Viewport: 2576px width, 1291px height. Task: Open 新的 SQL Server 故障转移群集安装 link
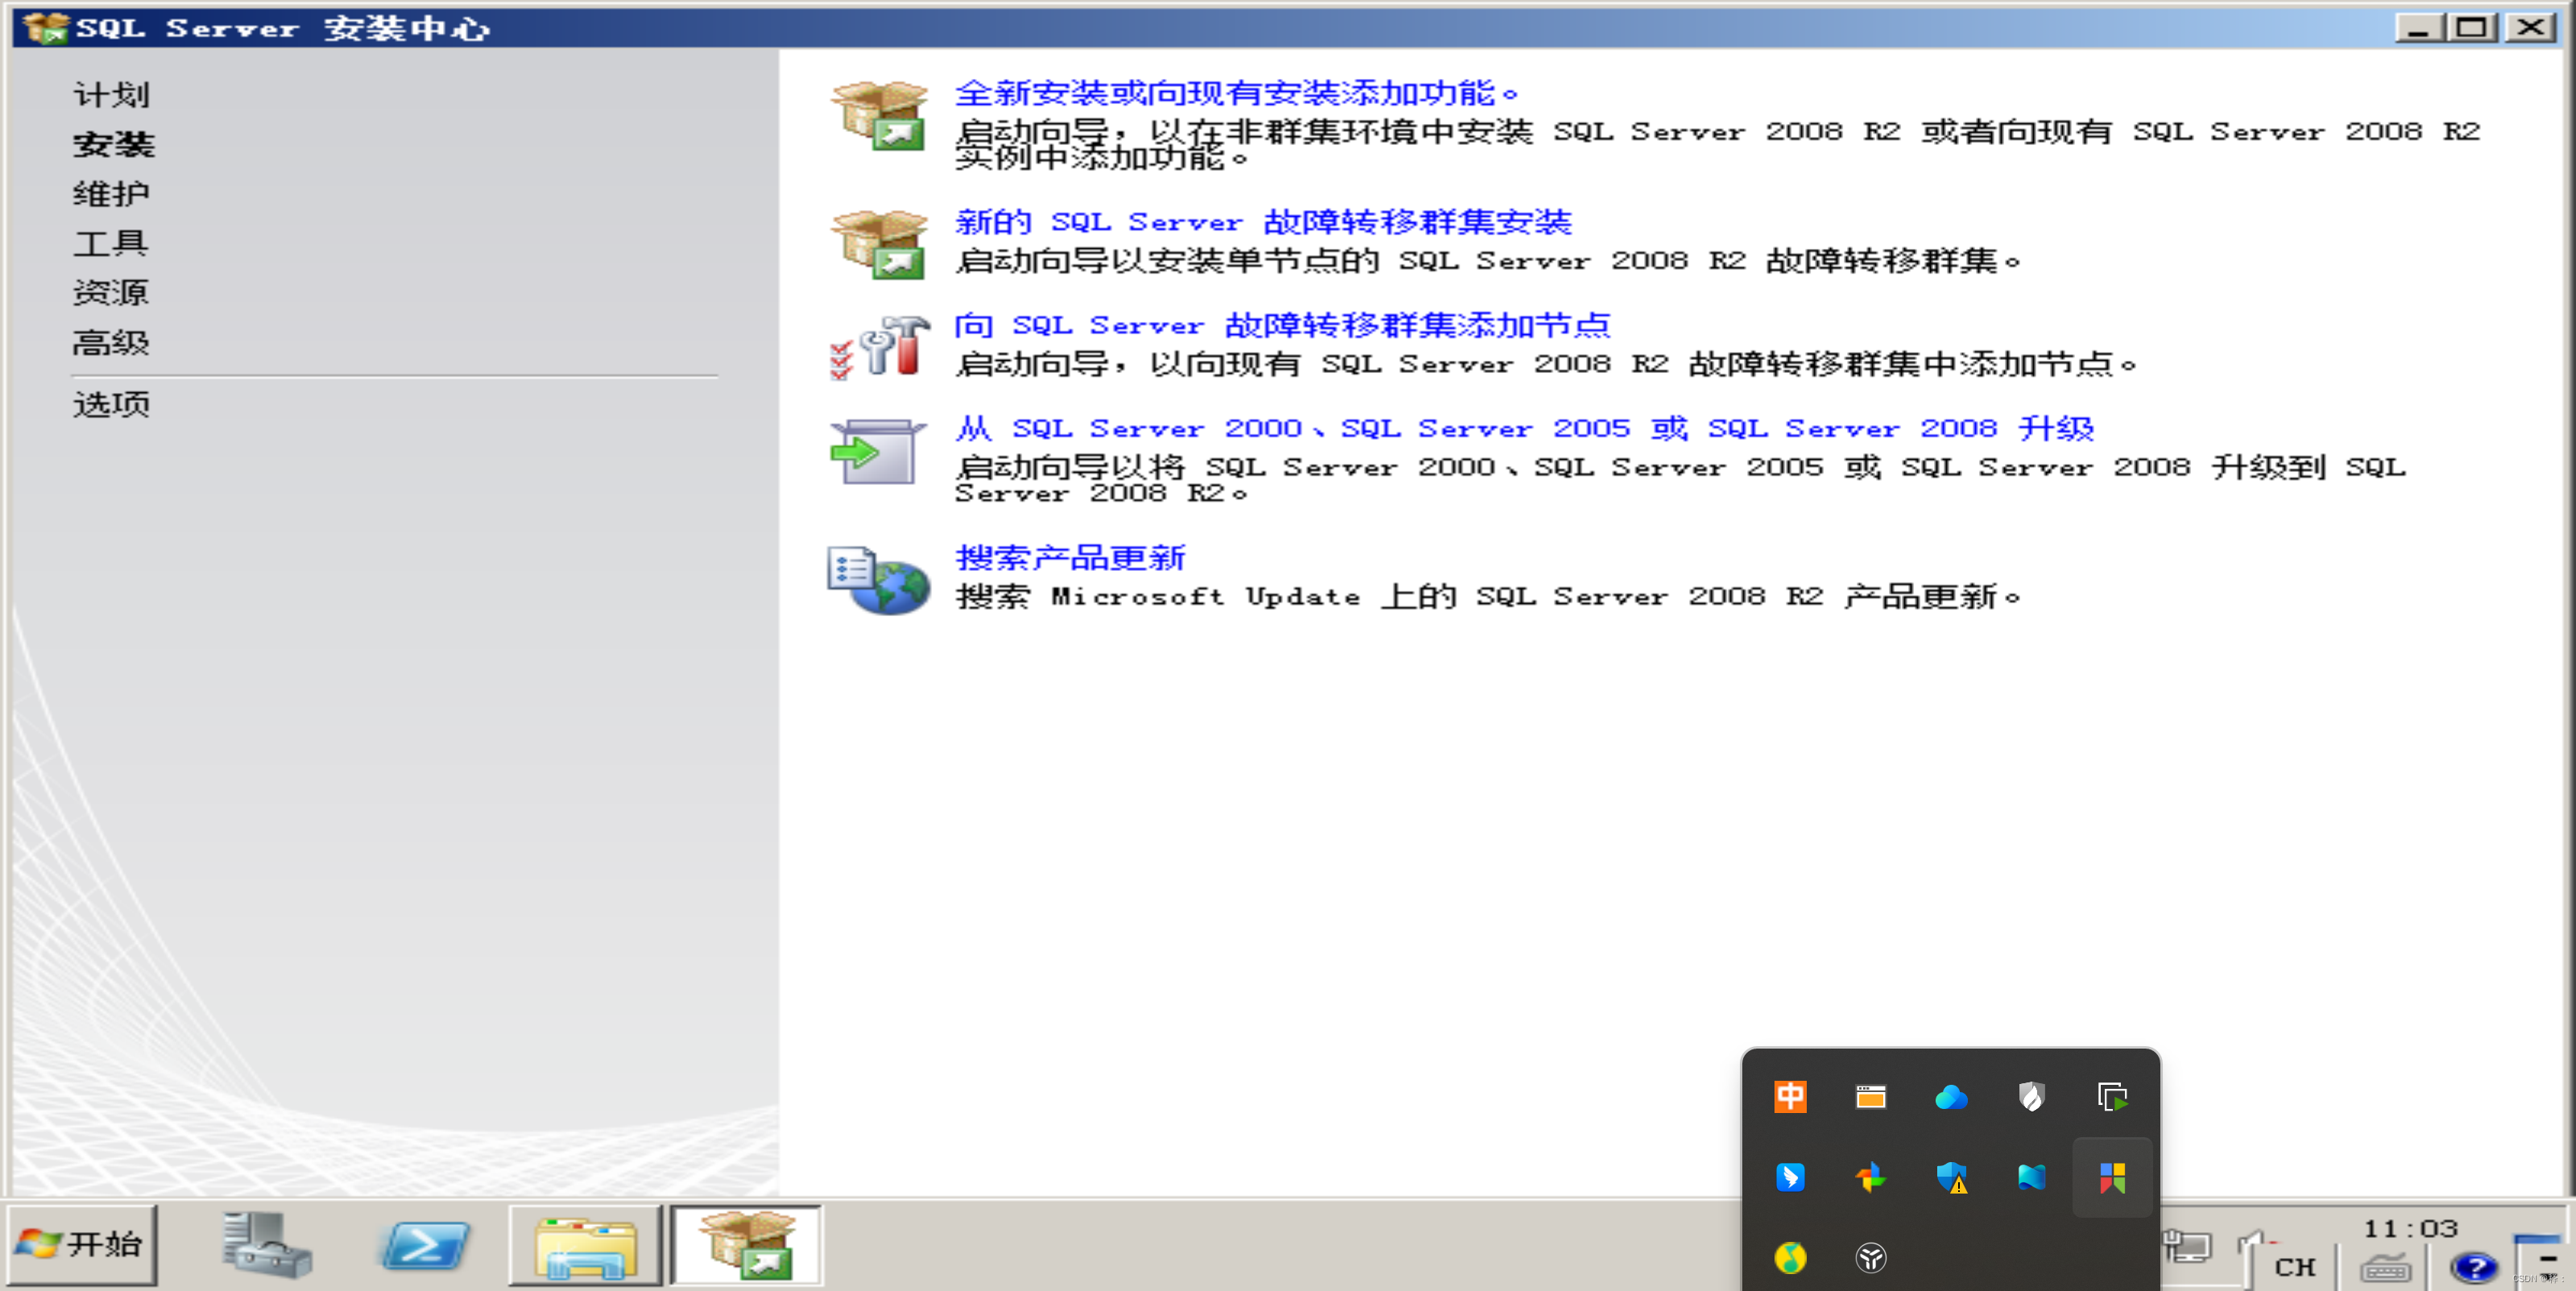1263,222
